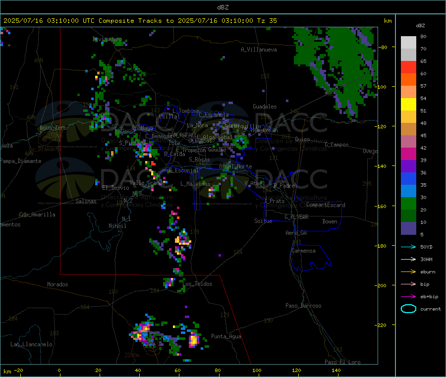Click the cyan 50YD arrow legend icon
Image resolution: width=446 pixels, height=377 pixels.
pyautogui.click(x=408, y=247)
